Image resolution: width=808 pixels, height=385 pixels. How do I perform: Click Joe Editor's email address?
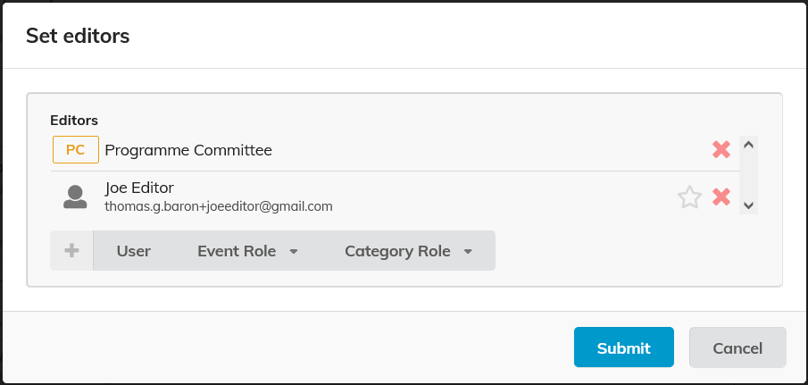(x=219, y=206)
